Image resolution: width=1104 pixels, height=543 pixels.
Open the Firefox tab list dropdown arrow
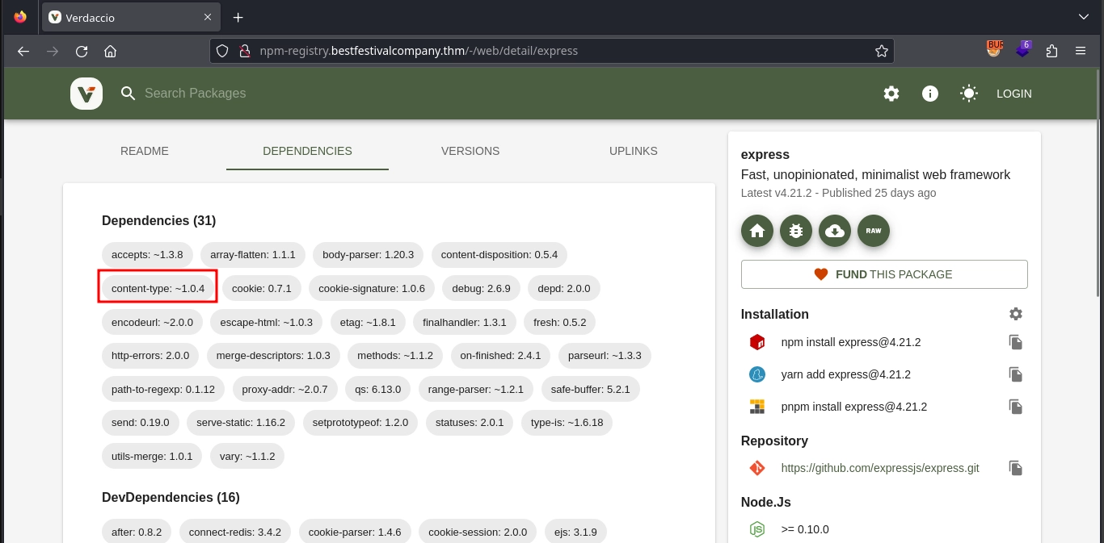click(1084, 17)
